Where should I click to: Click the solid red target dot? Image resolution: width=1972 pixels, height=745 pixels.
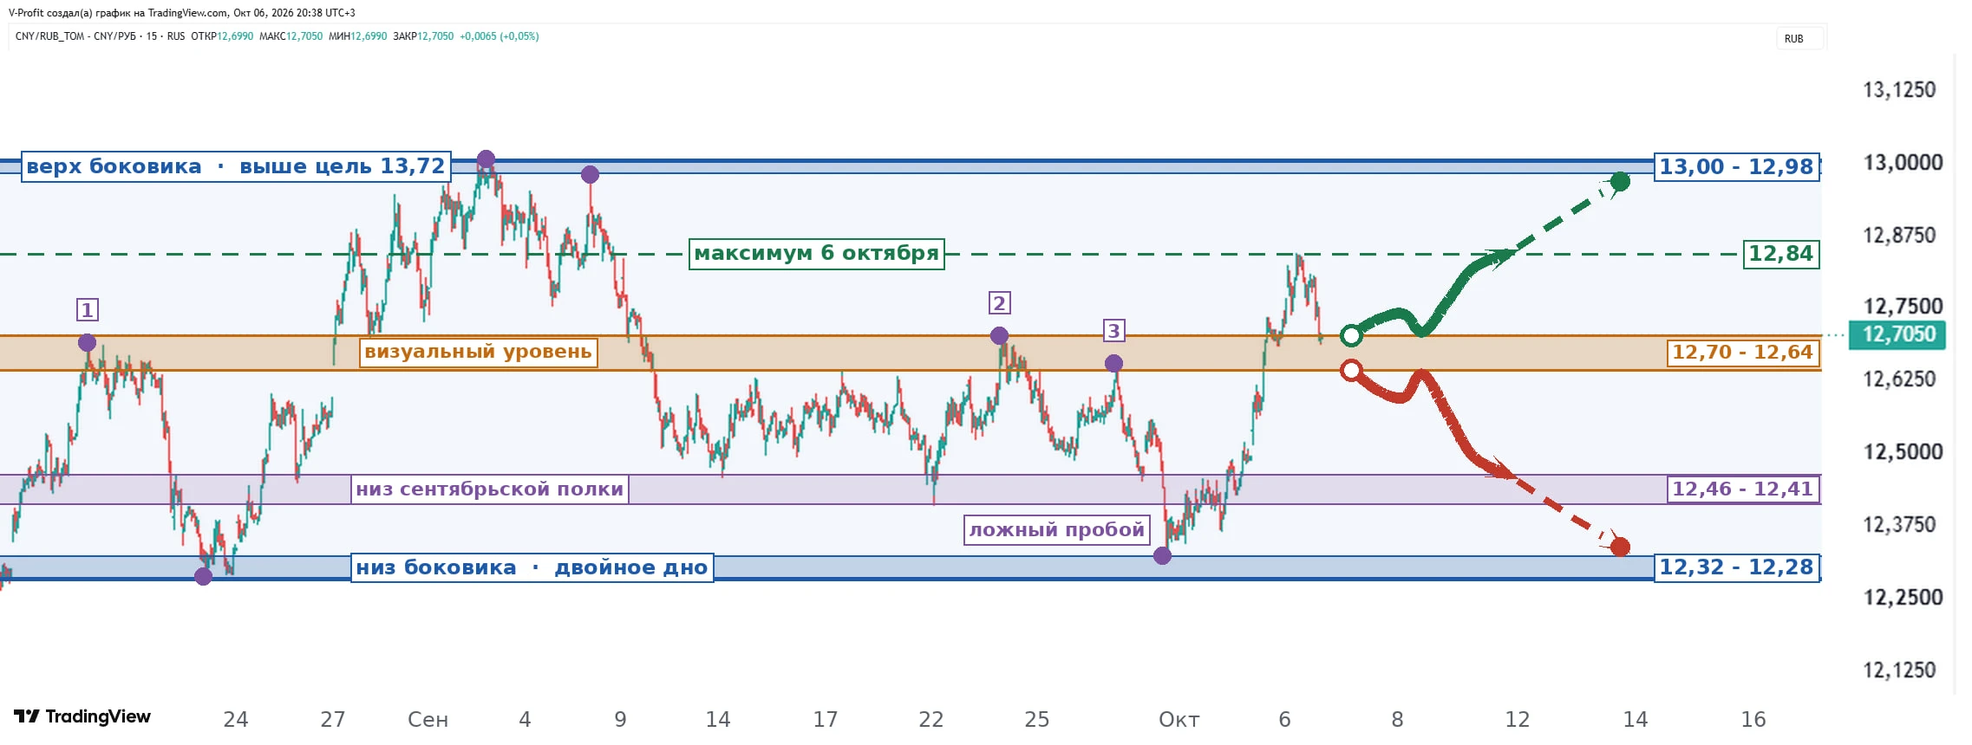(1620, 547)
